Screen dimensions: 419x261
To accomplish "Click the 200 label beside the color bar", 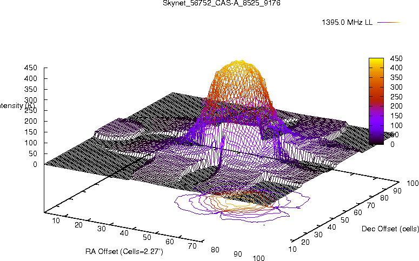I will [x=396, y=106].
